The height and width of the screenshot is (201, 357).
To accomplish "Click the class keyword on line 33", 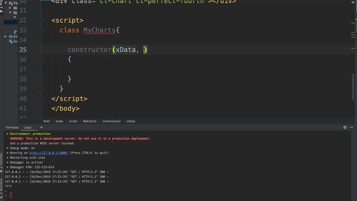I will [x=69, y=30].
